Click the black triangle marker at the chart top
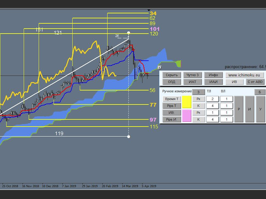Viewport: 266px width, 199px height. 149,10
